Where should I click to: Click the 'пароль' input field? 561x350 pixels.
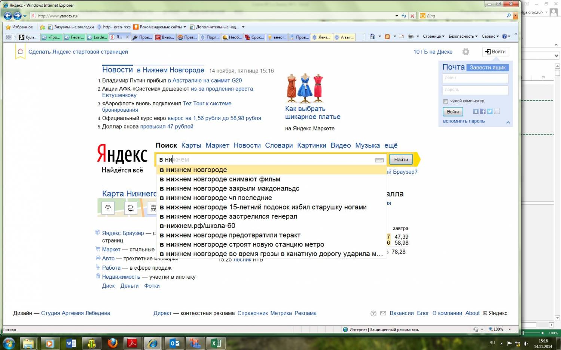[475, 90]
